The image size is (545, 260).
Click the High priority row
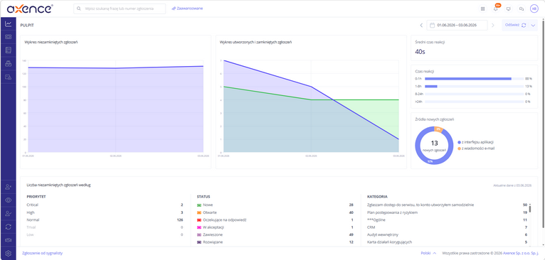[105, 212]
